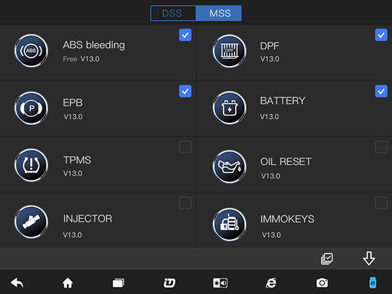Tick the IMMOKEYS checkbox
392x294 pixels.
coord(382,203)
